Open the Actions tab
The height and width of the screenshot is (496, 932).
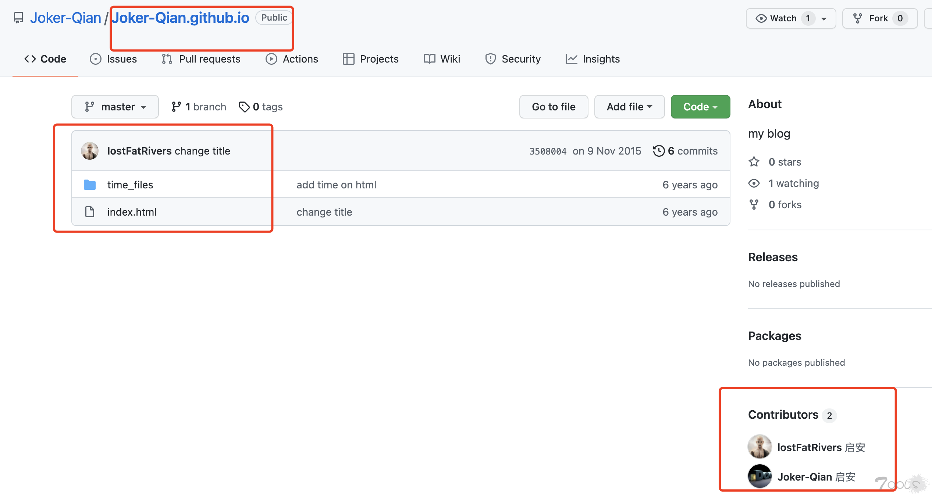point(292,59)
